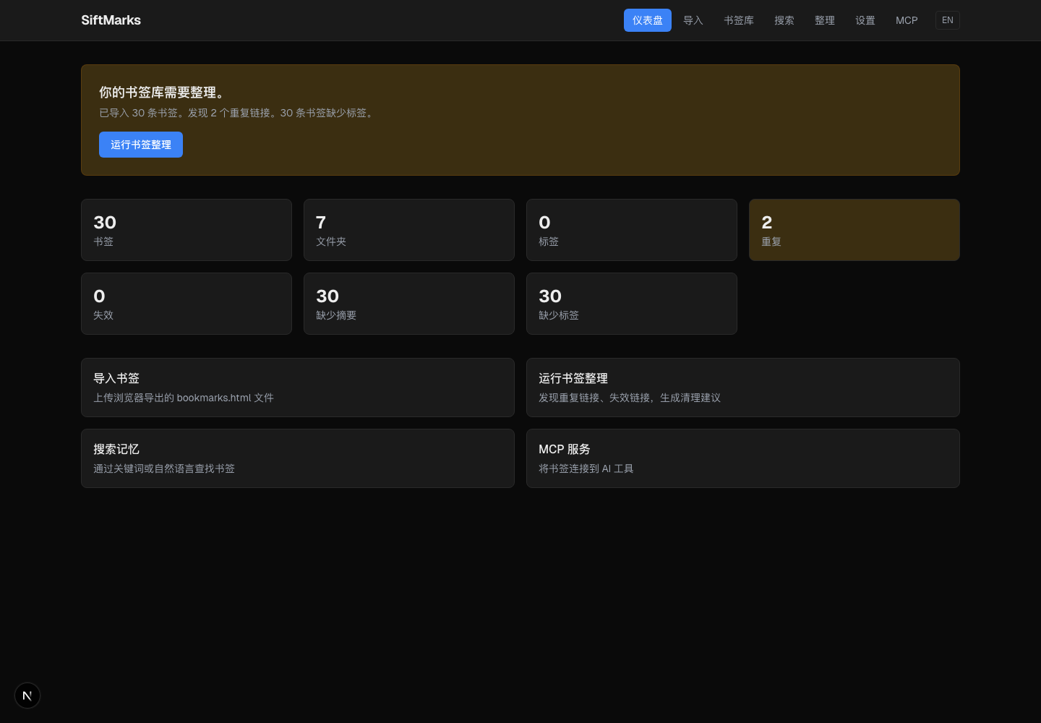This screenshot has width=1041, height=723.
Task: Open the 0 失效 stat card
Action: tap(187, 304)
